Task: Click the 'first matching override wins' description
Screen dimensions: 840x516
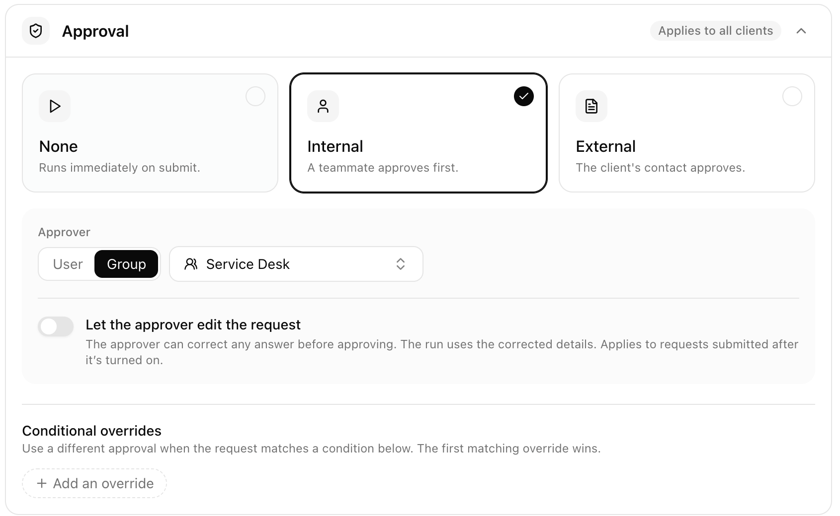Action: point(312,449)
